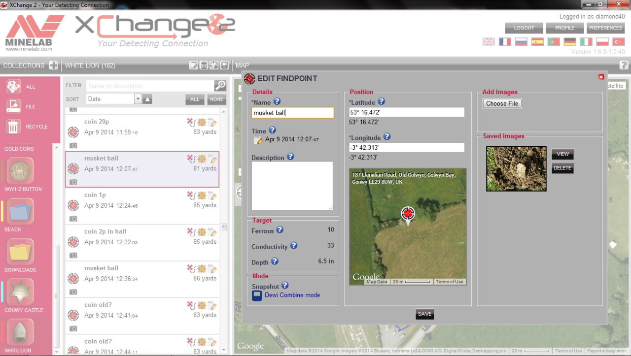This screenshot has width=631, height=356.
Task: Show help for the Name field
Action: coord(277,101)
